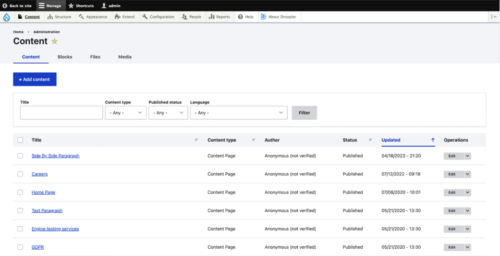Open the Side By Side Paragraph link
500x256 pixels.
(x=55, y=156)
